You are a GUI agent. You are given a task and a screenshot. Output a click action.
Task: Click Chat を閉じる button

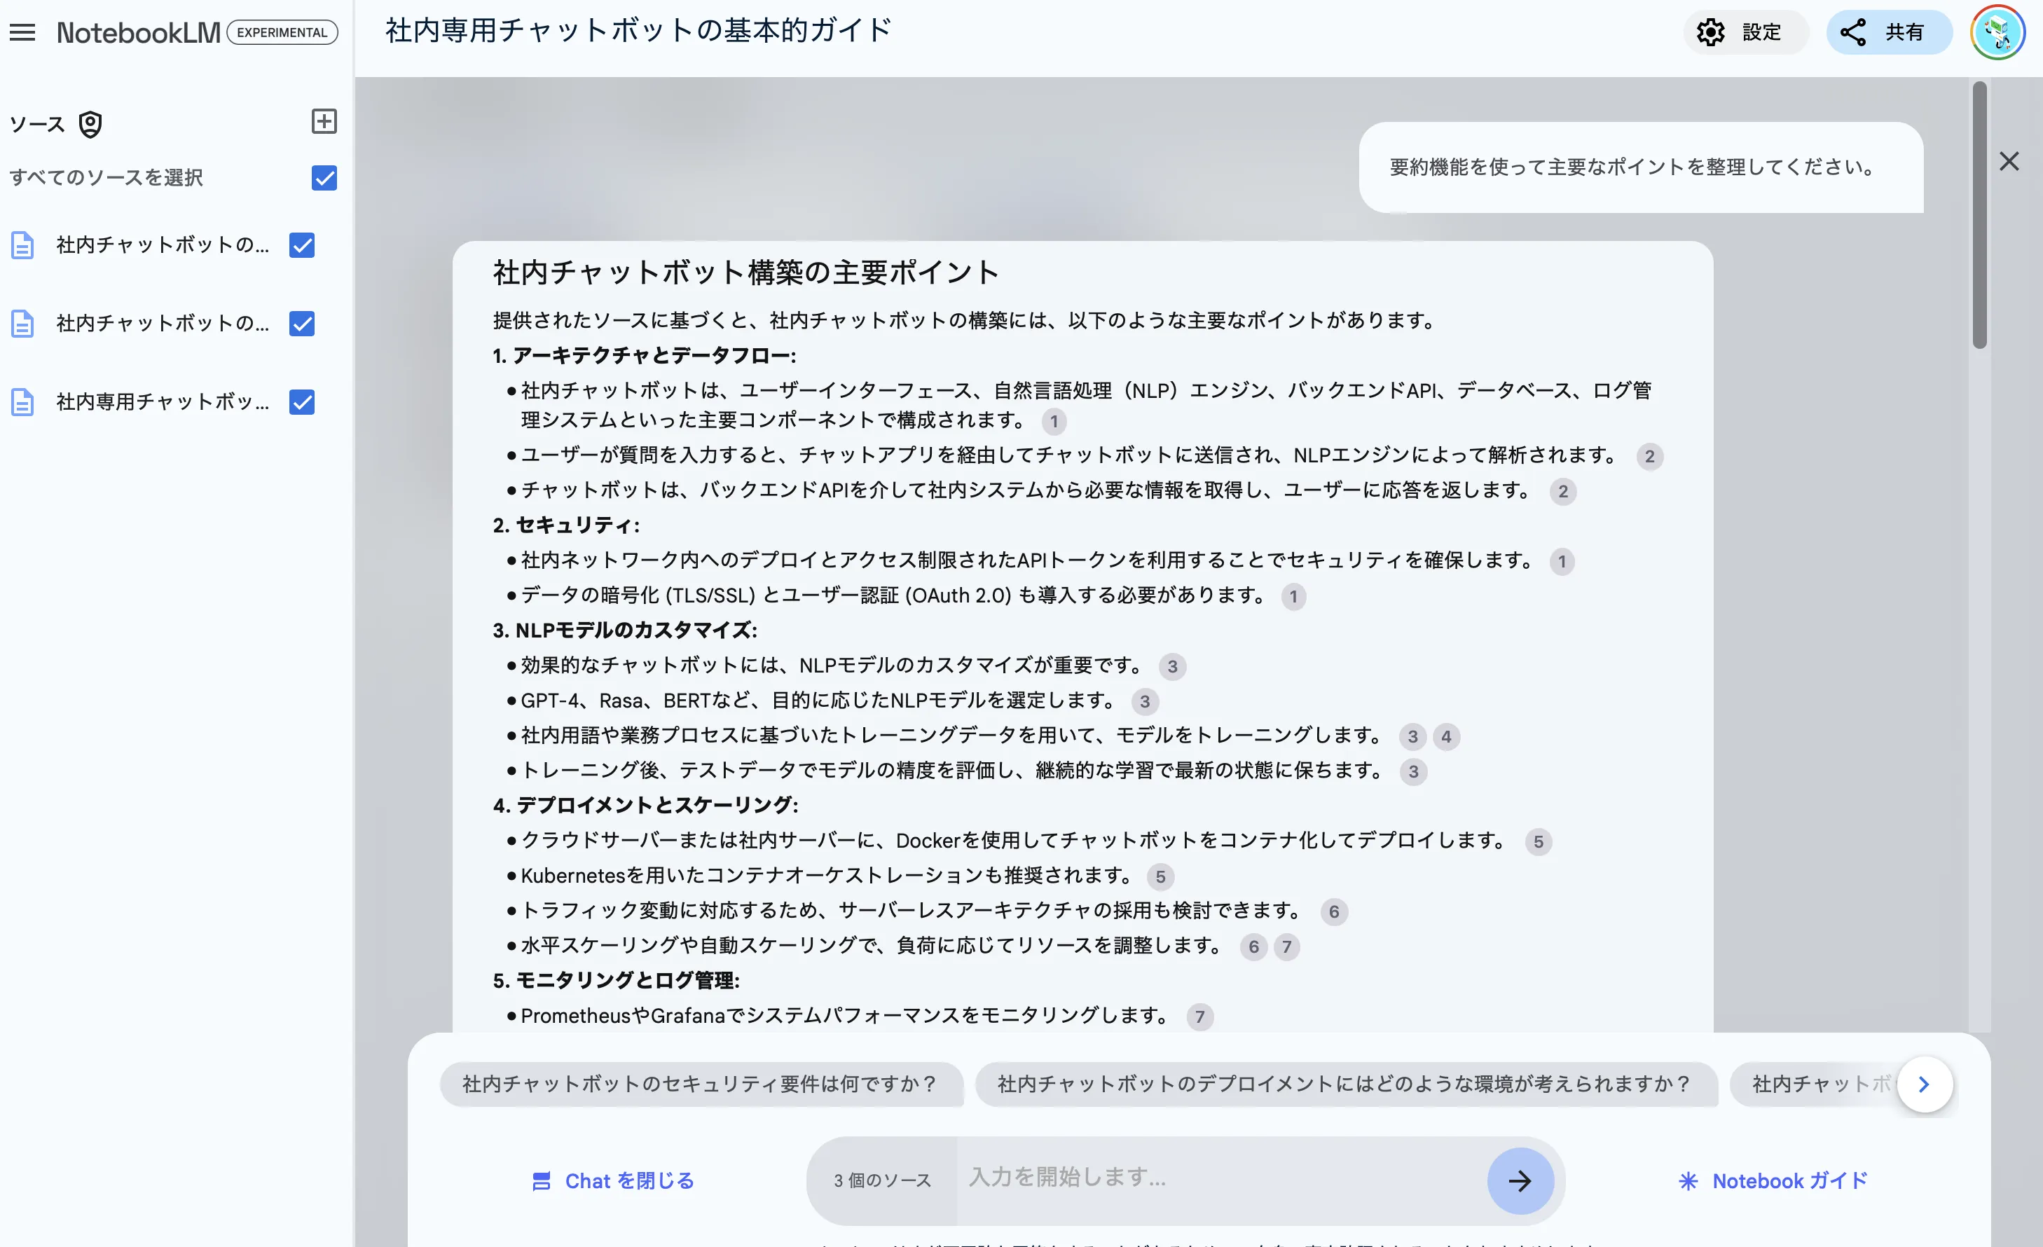click(x=613, y=1180)
